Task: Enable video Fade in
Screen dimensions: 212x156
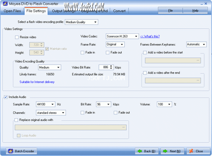Action: (82, 53)
